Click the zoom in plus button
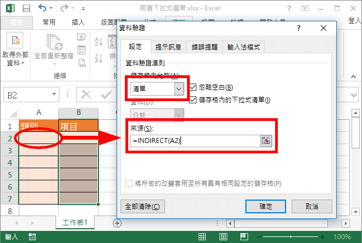 (x=322, y=237)
